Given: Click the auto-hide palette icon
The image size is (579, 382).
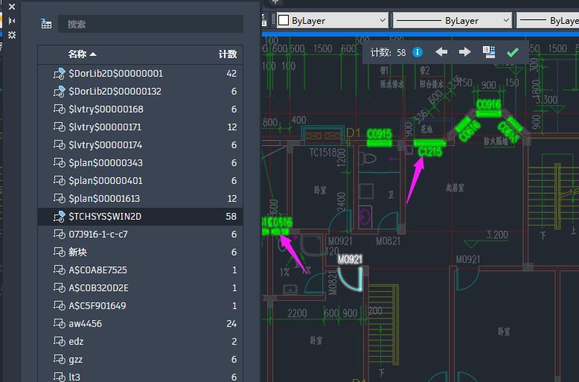Looking at the screenshot, I should point(12,21).
